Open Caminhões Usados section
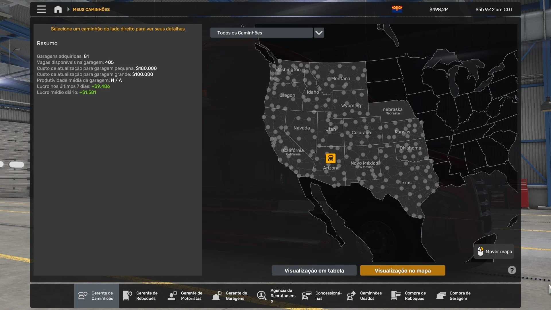551x310 pixels. [x=365, y=296]
